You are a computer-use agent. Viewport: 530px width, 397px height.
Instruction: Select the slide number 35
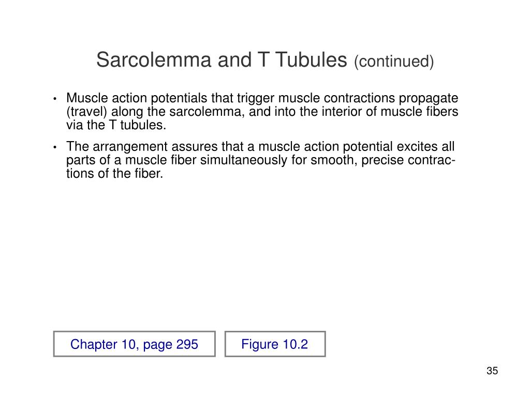click(492, 371)
